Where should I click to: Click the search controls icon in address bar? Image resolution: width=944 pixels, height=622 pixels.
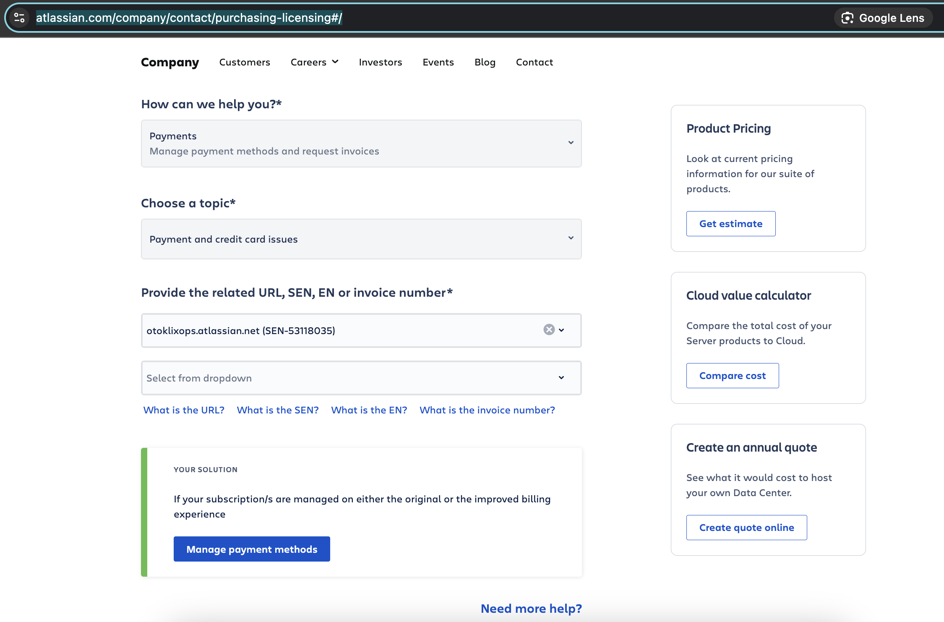(x=19, y=18)
